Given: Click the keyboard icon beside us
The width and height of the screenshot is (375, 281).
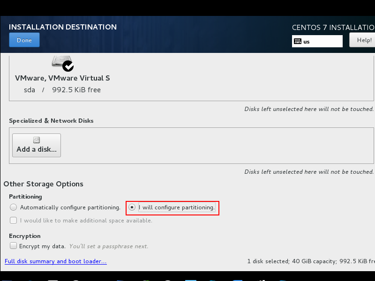Looking at the screenshot, I should tap(298, 41).
